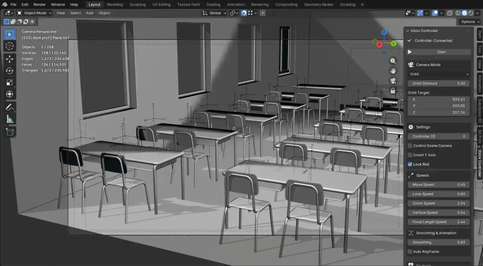Adjust the Move Speed slider
483x266 pixels.
click(x=438, y=185)
